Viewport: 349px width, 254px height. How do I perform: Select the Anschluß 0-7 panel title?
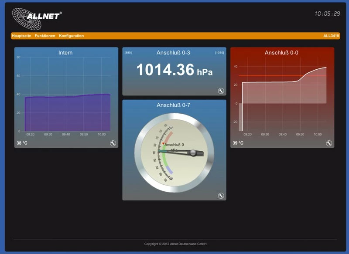pos(174,105)
